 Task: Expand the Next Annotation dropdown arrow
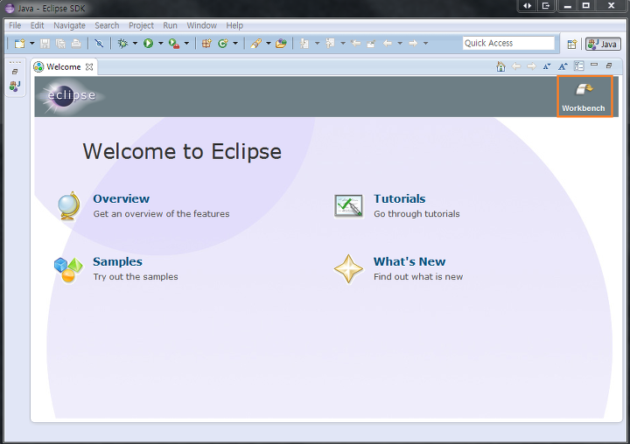(x=317, y=44)
